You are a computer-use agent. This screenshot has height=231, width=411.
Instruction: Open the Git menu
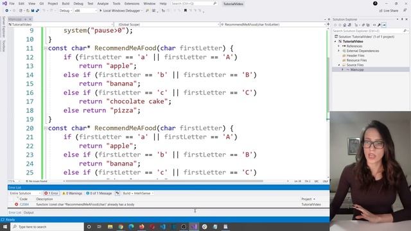click(x=42, y=4)
